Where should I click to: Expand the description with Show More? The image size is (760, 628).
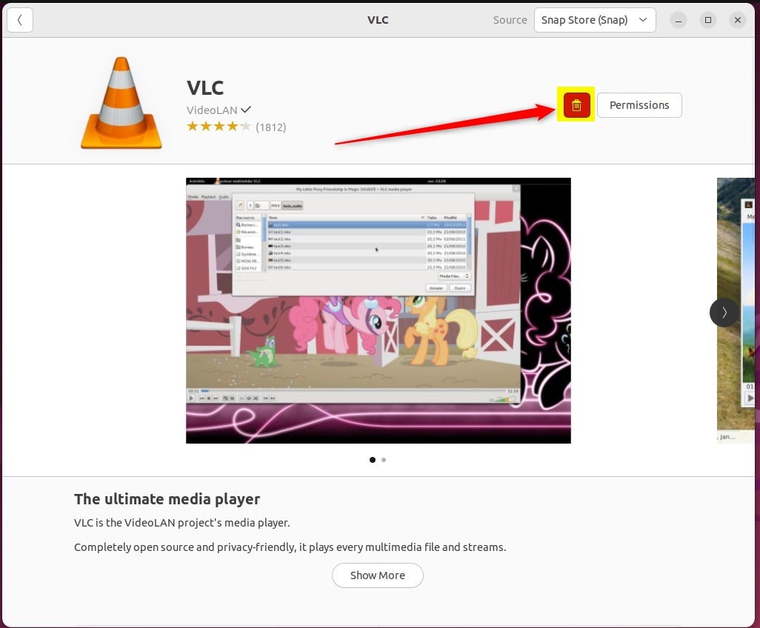click(378, 575)
